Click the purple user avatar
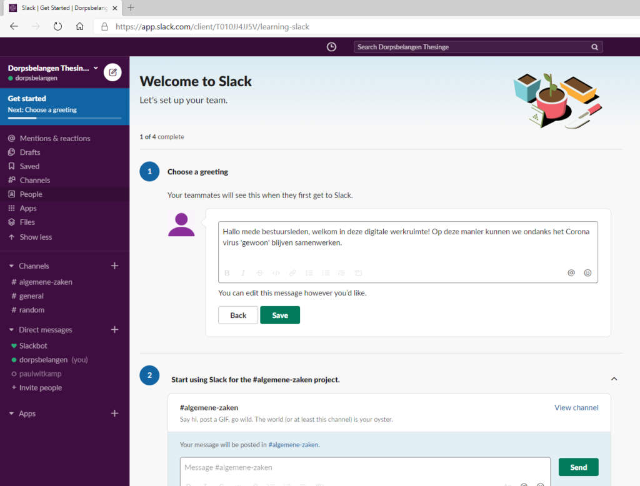 coord(181,224)
